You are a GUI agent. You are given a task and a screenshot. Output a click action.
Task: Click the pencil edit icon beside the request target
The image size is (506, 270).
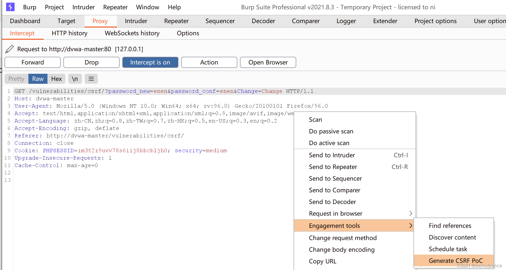coord(10,49)
